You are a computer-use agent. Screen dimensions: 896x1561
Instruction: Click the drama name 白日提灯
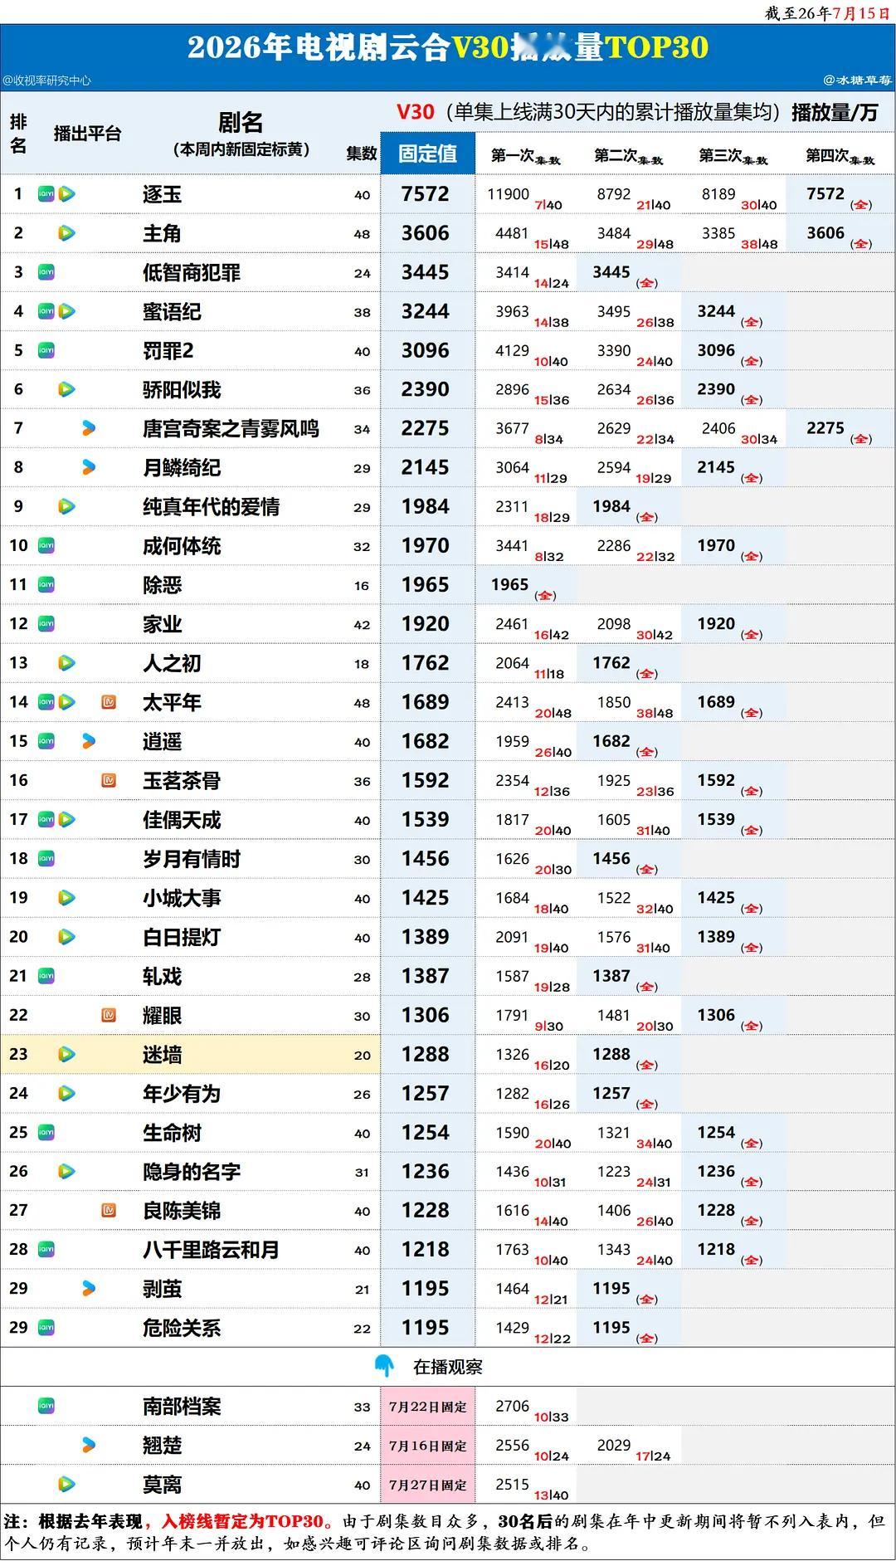point(182,937)
